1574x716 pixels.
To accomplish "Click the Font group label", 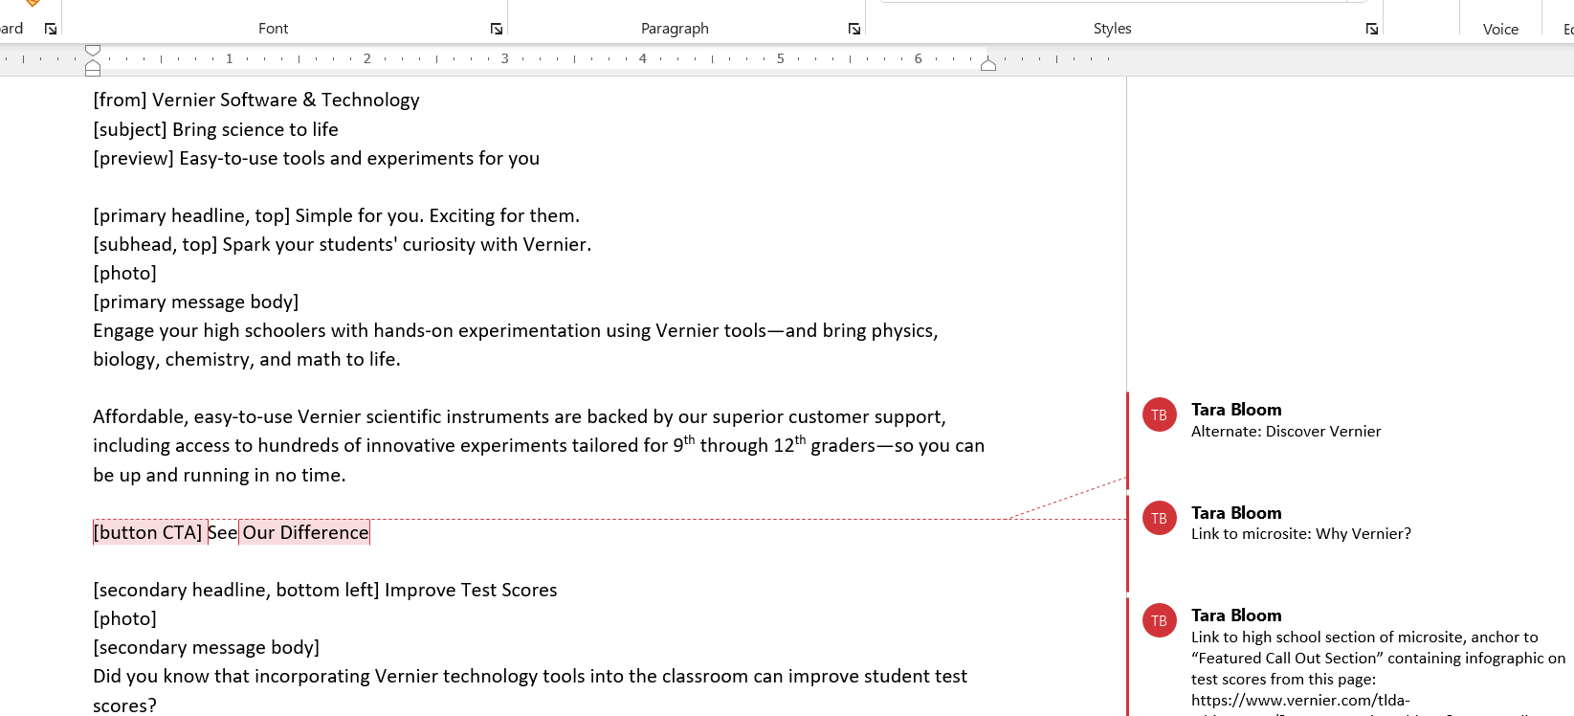I will point(273,29).
